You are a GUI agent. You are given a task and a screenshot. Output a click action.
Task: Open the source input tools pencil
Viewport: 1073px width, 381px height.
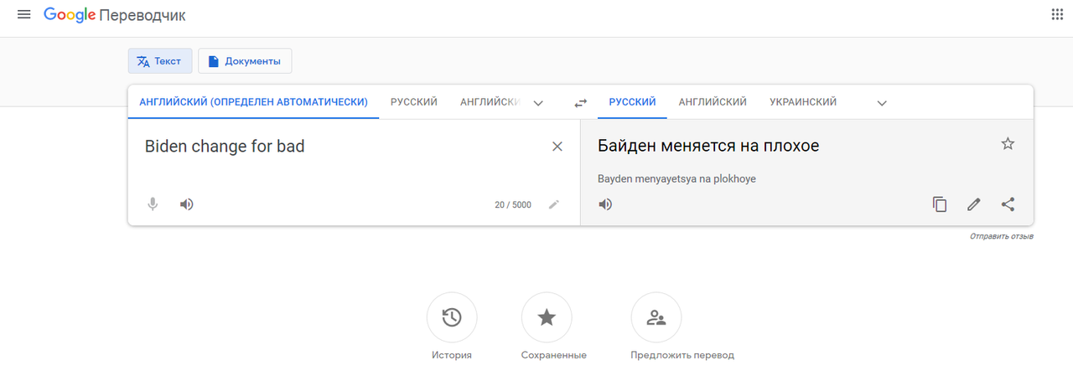[x=553, y=203]
